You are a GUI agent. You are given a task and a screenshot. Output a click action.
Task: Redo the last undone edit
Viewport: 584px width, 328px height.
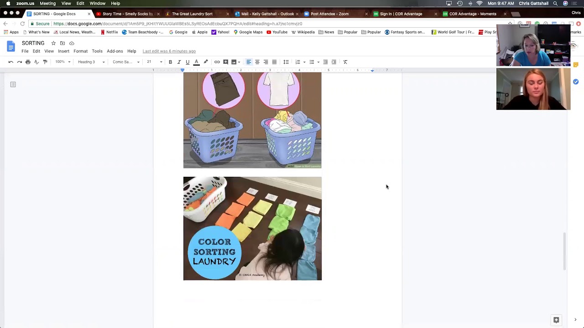tap(19, 62)
